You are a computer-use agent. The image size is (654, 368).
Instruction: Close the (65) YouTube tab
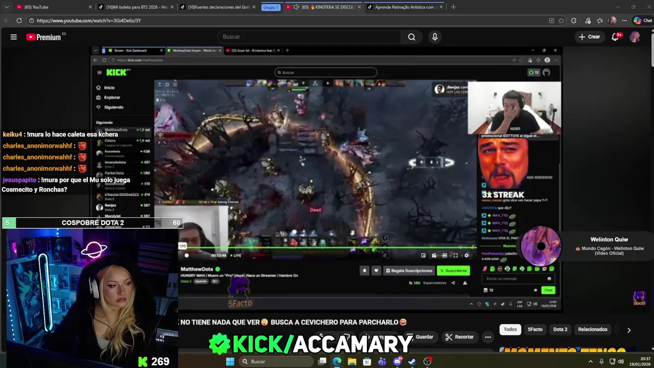coord(90,7)
